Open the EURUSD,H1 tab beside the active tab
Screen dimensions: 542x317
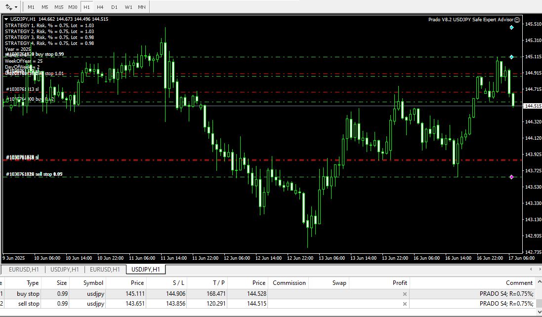tap(105, 269)
